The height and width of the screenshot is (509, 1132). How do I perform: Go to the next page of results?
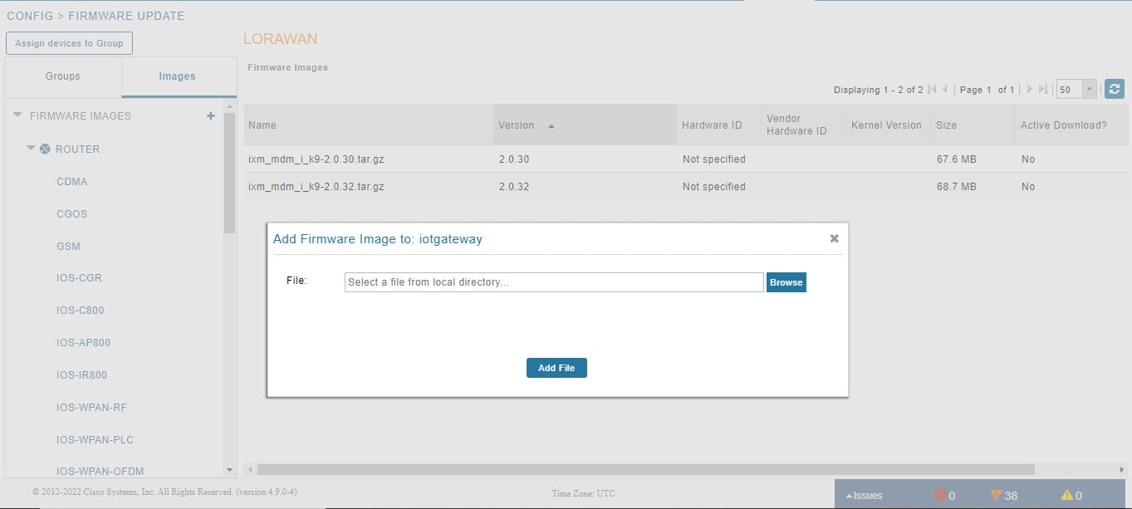point(1030,89)
